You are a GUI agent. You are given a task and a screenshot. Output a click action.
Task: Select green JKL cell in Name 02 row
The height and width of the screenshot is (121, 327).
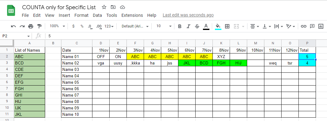pos(187,63)
